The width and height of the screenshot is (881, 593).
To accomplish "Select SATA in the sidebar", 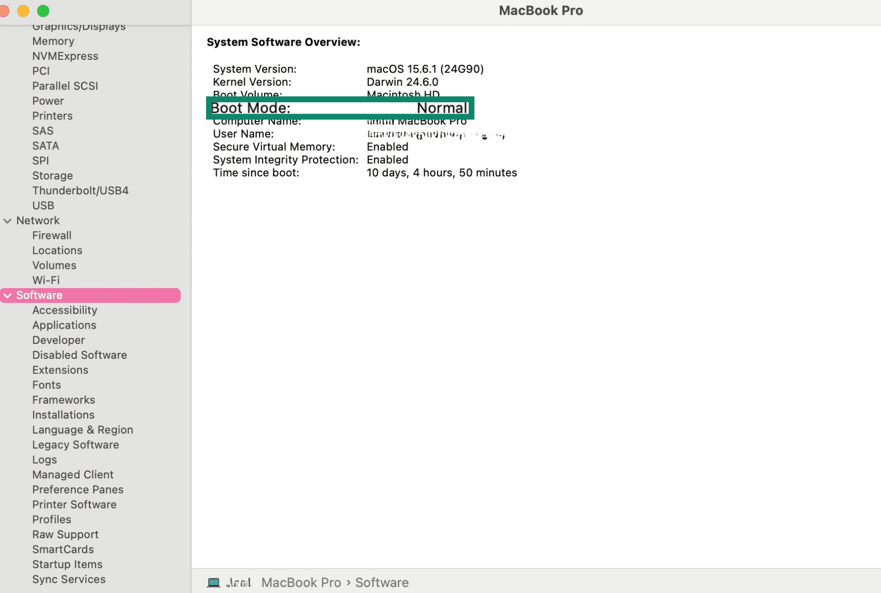I will coord(45,146).
